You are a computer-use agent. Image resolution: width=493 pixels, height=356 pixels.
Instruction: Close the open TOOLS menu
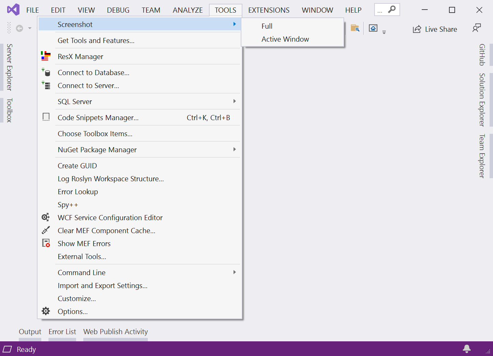pos(225,10)
